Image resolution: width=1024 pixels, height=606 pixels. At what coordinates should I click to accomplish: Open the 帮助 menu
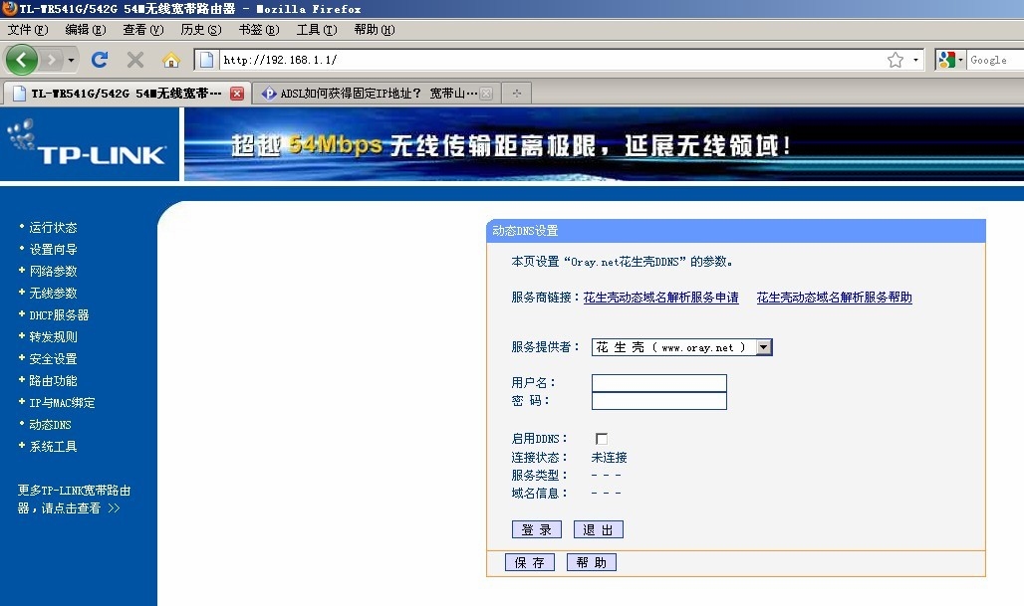[375, 29]
